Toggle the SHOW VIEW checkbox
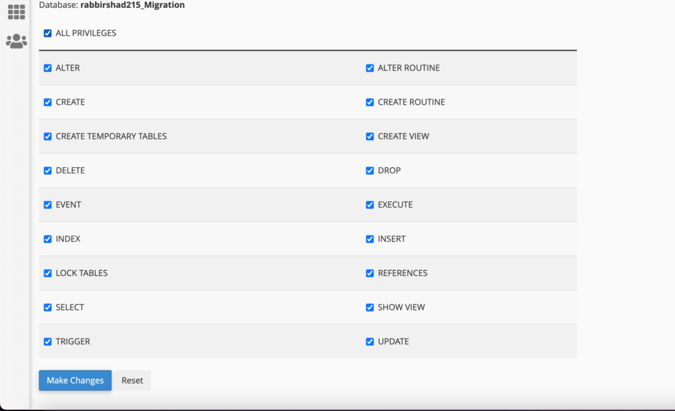This screenshot has width=675, height=411. [x=370, y=308]
